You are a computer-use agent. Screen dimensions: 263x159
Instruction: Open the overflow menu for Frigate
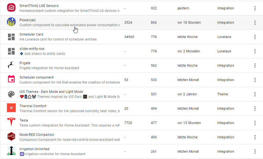coord(255,66)
